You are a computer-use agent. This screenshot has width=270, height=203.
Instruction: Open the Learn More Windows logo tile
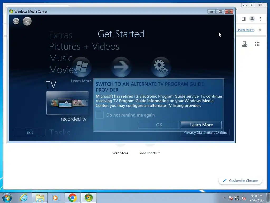(x=82, y=67)
